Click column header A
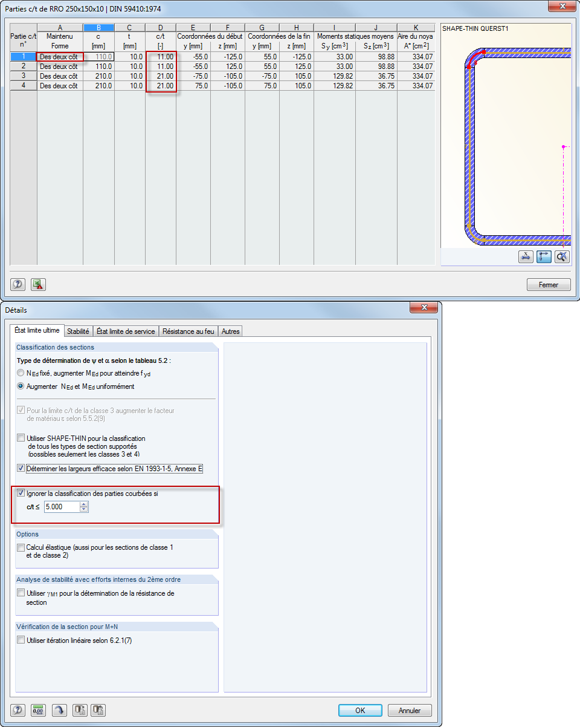The height and width of the screenshot is (727, 580). click(x=60, y=27)
